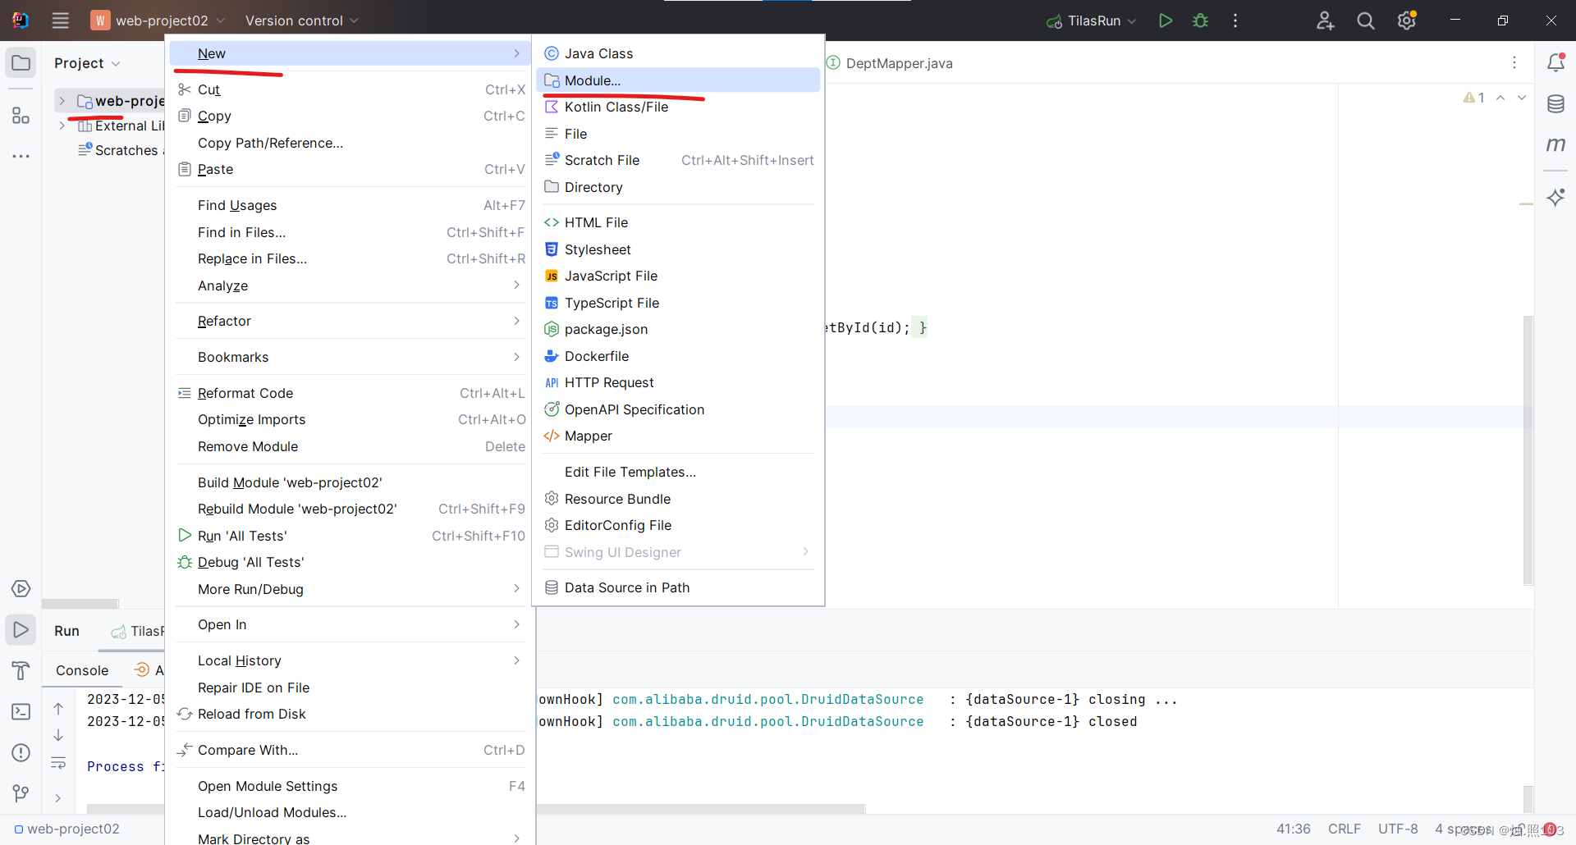Toggle the Project tool window folder icon
This screenshot has width=1576, height=845.
click(x=21, y=63)
